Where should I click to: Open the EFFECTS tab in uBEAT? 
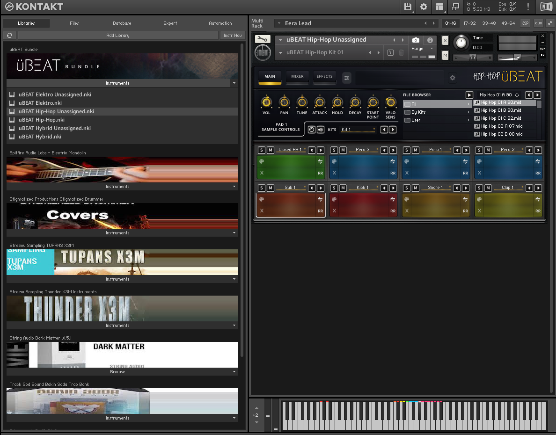click(324, 77)
